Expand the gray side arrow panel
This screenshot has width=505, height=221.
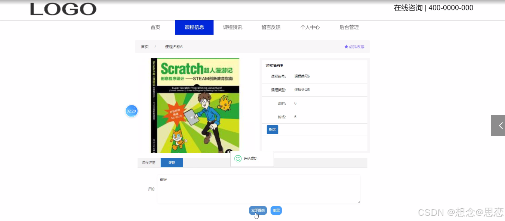[498, 126]
